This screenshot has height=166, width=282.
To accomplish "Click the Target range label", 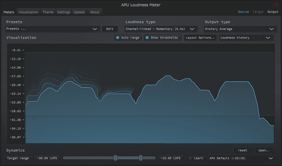I will click(18, 158).
